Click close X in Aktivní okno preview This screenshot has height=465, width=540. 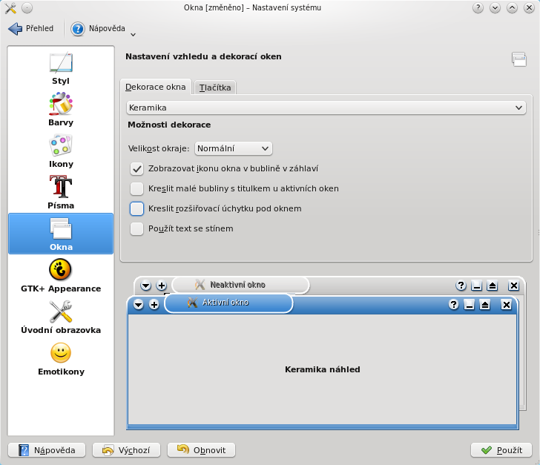[x=506, y=305]
